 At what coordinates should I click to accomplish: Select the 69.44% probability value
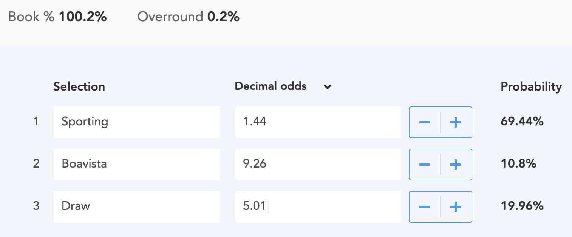(x=522, y=122)
